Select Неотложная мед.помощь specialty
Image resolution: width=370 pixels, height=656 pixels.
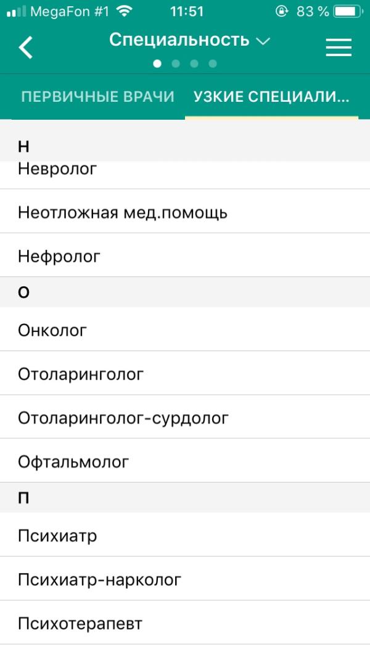185,211
